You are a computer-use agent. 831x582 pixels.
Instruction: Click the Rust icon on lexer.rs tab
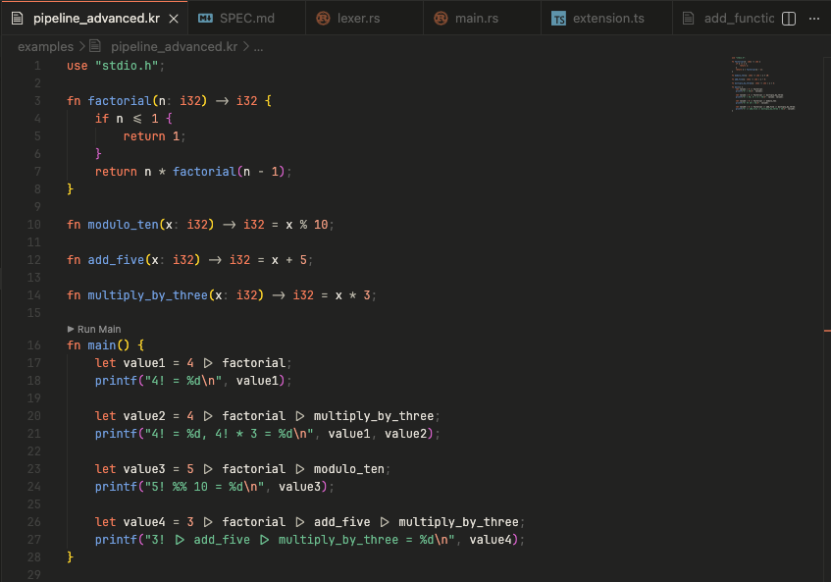pos(323,19)
